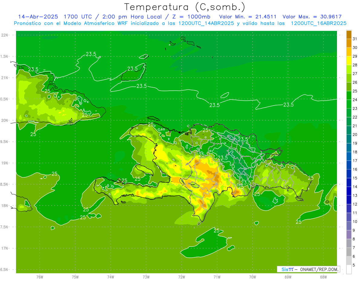
Task: Click the '72W' longitude axis label
Action: 181,277
